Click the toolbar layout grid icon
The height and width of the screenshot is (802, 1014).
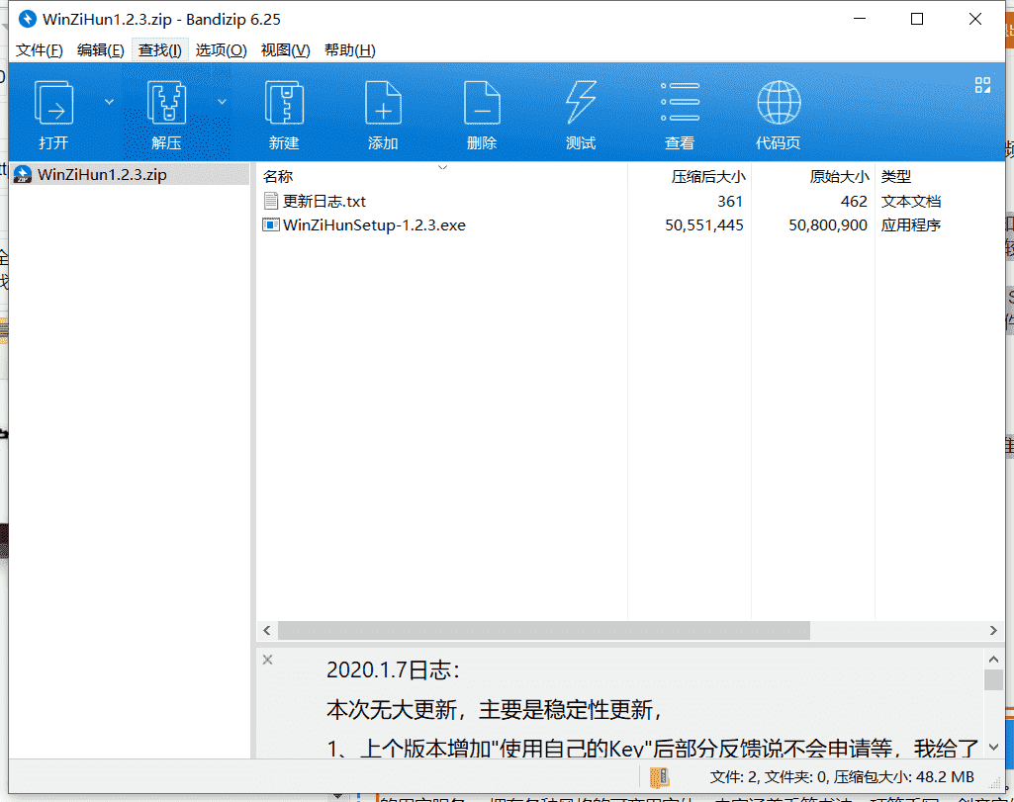982,85
